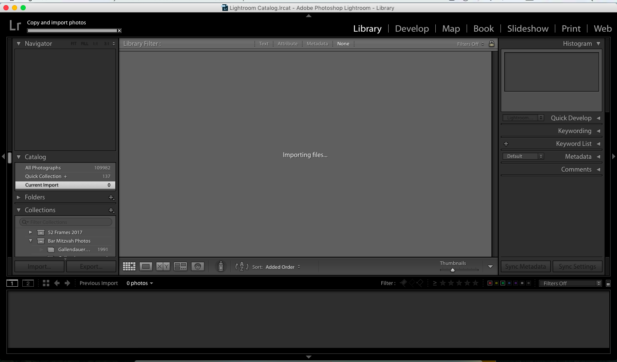Click the Export button

point(91,267)
